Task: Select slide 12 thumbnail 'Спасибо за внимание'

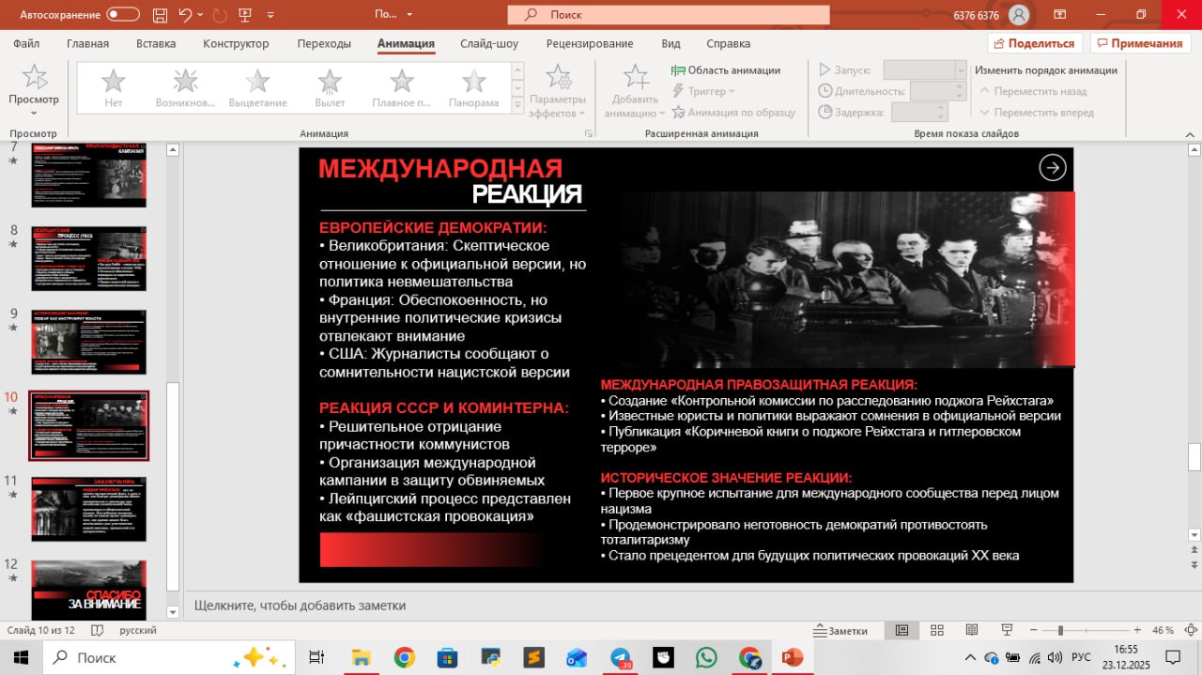Action: pyautogui.click(x=89, y=591)
